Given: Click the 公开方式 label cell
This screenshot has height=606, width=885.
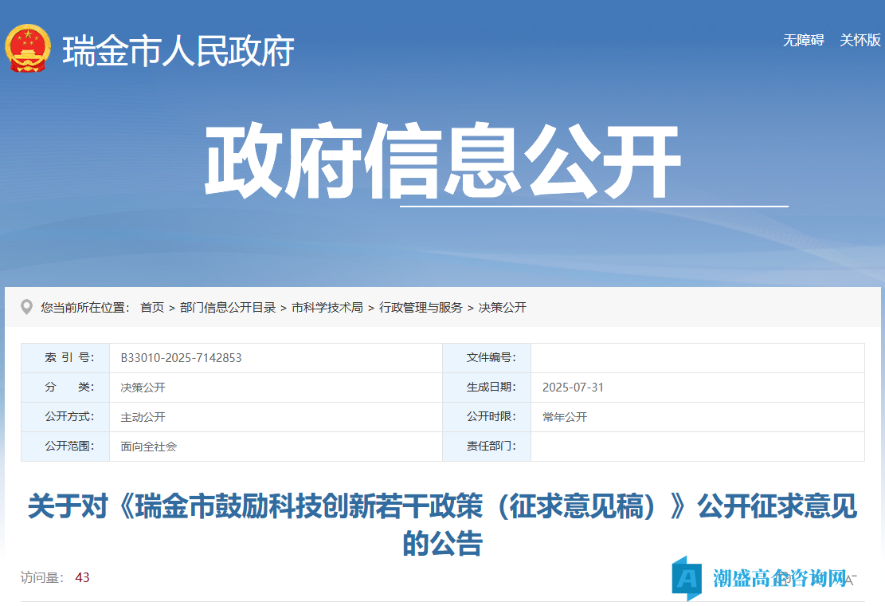Looking at the screenshot, I should [65, 417].
